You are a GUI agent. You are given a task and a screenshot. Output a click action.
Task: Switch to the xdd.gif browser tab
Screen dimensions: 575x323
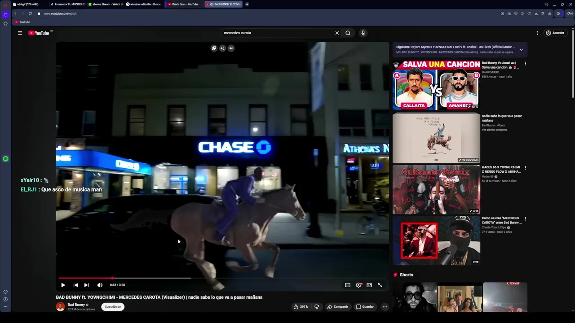[29, 4]
